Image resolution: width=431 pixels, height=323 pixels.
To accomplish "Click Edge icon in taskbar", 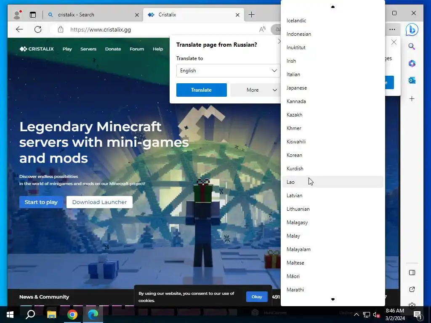I will tap(93, 315).
